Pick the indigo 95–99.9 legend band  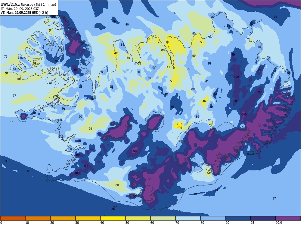(263, 218)
